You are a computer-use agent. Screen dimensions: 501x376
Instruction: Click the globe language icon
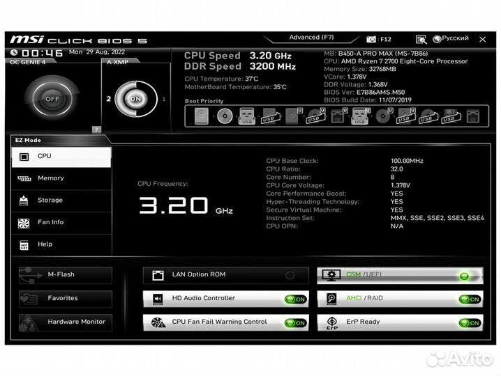pos(437,39)
